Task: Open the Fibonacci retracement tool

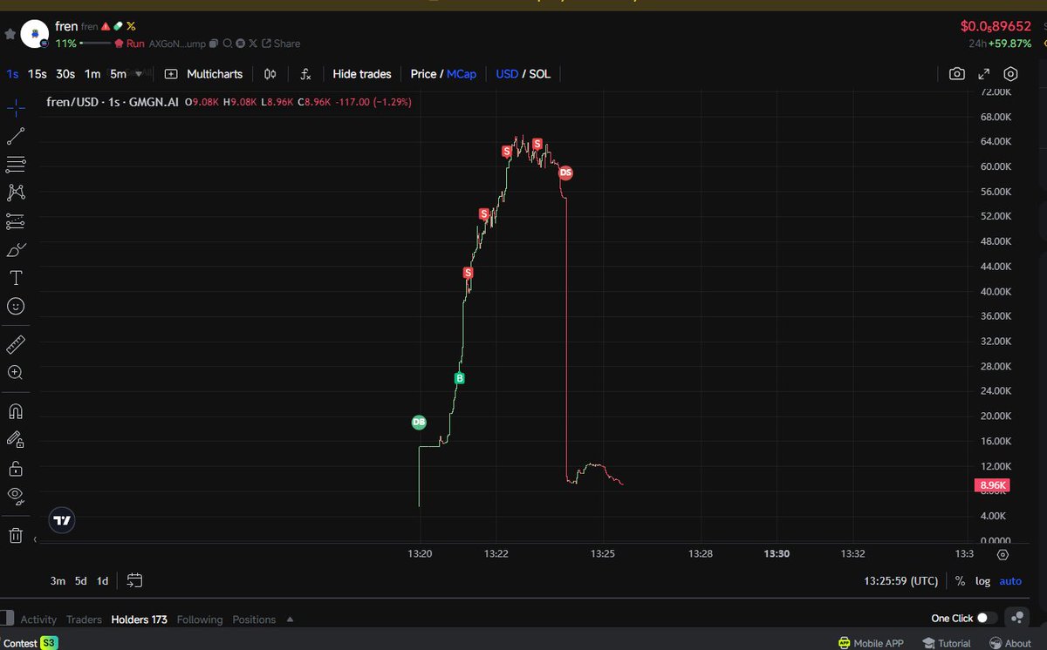Action: 16,164
